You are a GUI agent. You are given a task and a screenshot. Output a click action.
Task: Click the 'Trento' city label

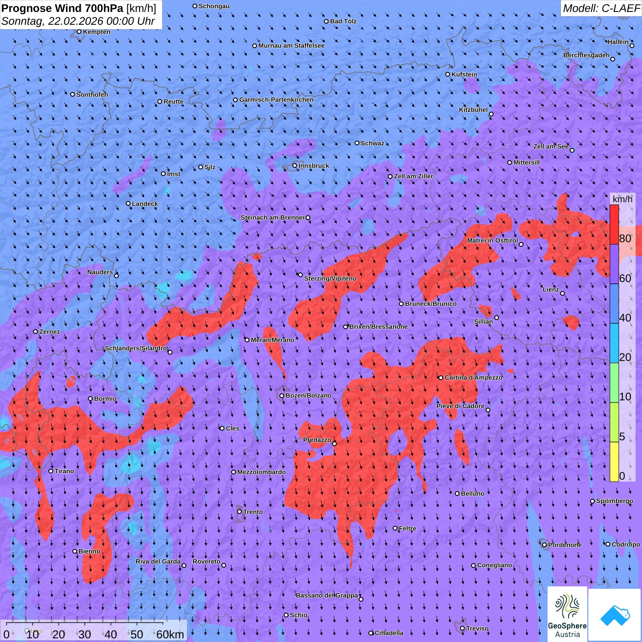pos(253,512)
